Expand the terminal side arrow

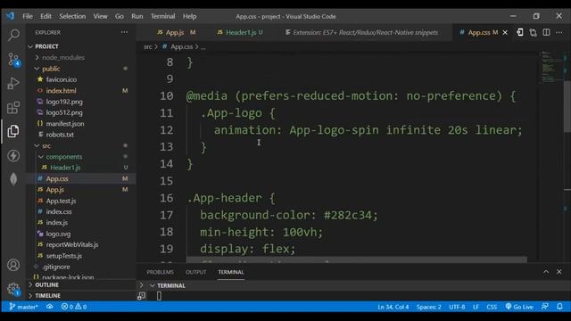[x=141, y=285]
